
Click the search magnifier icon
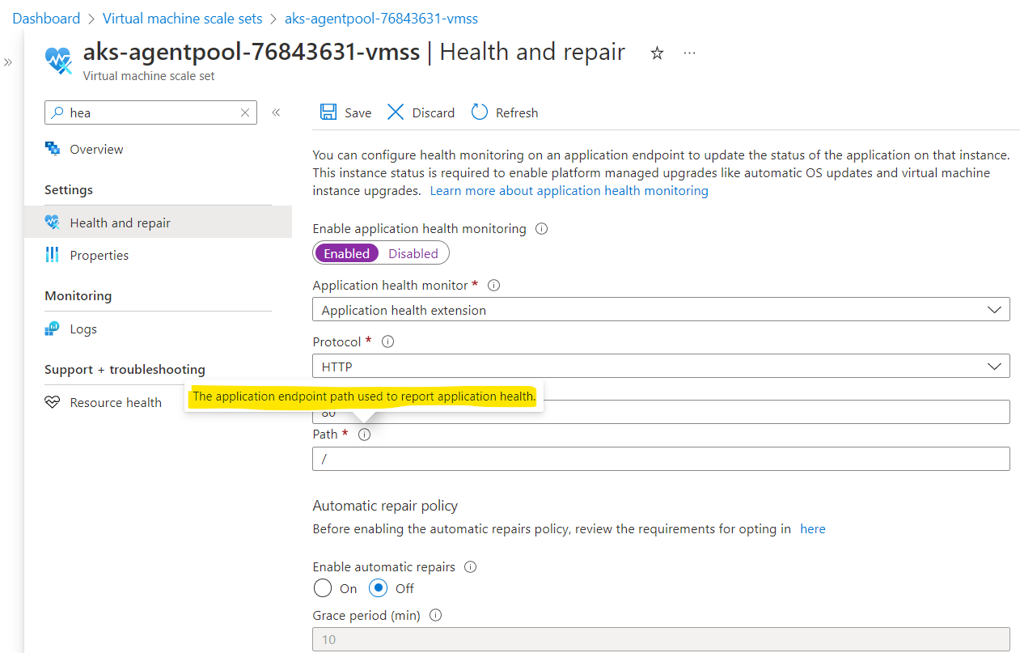tap(57, 112)
